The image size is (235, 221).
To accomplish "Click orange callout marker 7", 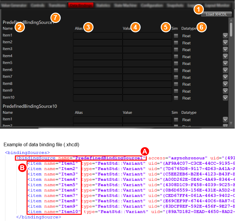I will click(x=55, y=18).
